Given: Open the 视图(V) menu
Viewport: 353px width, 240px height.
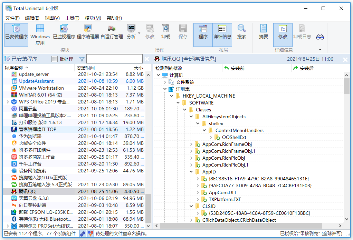Looking at the screenshot, I should (x=52, y=18).
